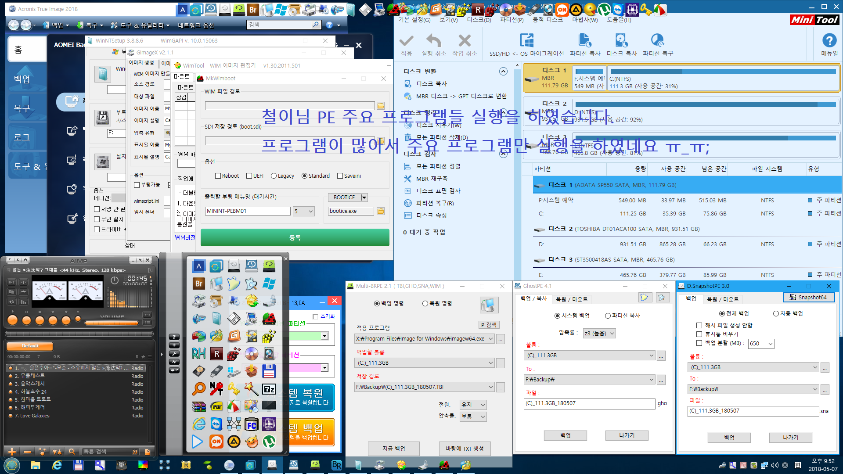Select differential backup radio in SnapshotPE
The width and height of the screenshot is (843, 474).
coord(788,313)
